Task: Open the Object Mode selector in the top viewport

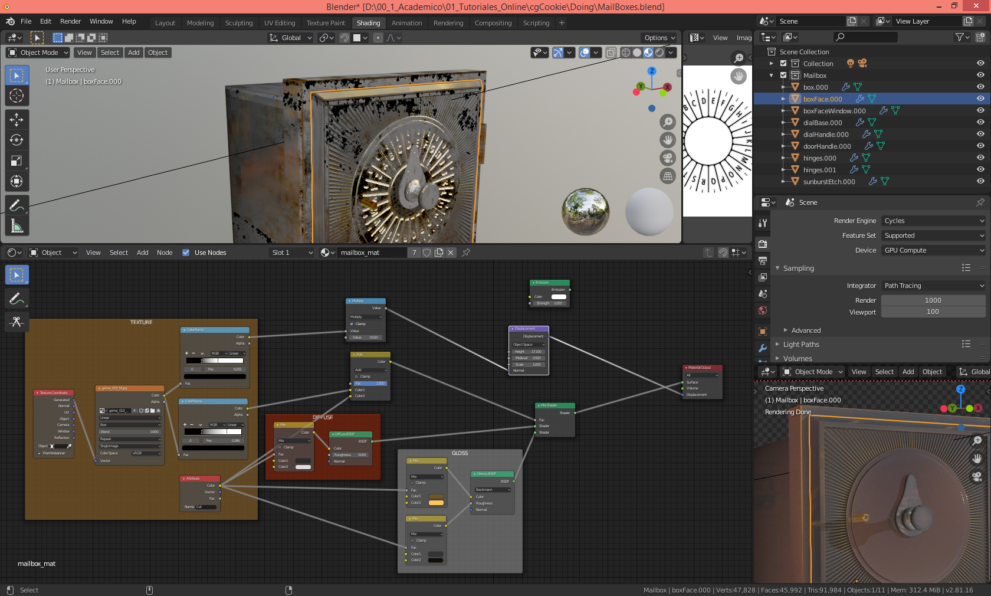Action: (38, 53)
